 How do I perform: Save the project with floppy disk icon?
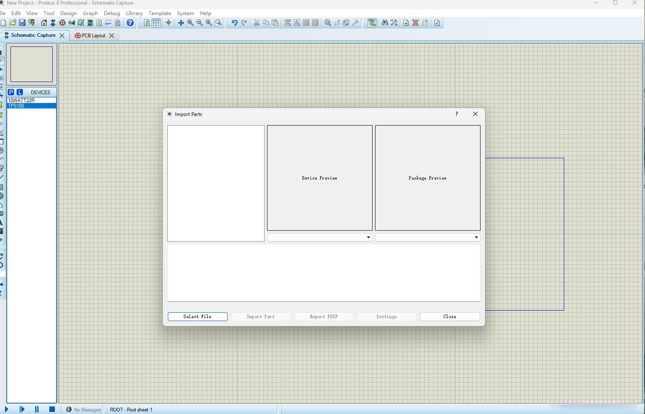[x=22, y=23]
